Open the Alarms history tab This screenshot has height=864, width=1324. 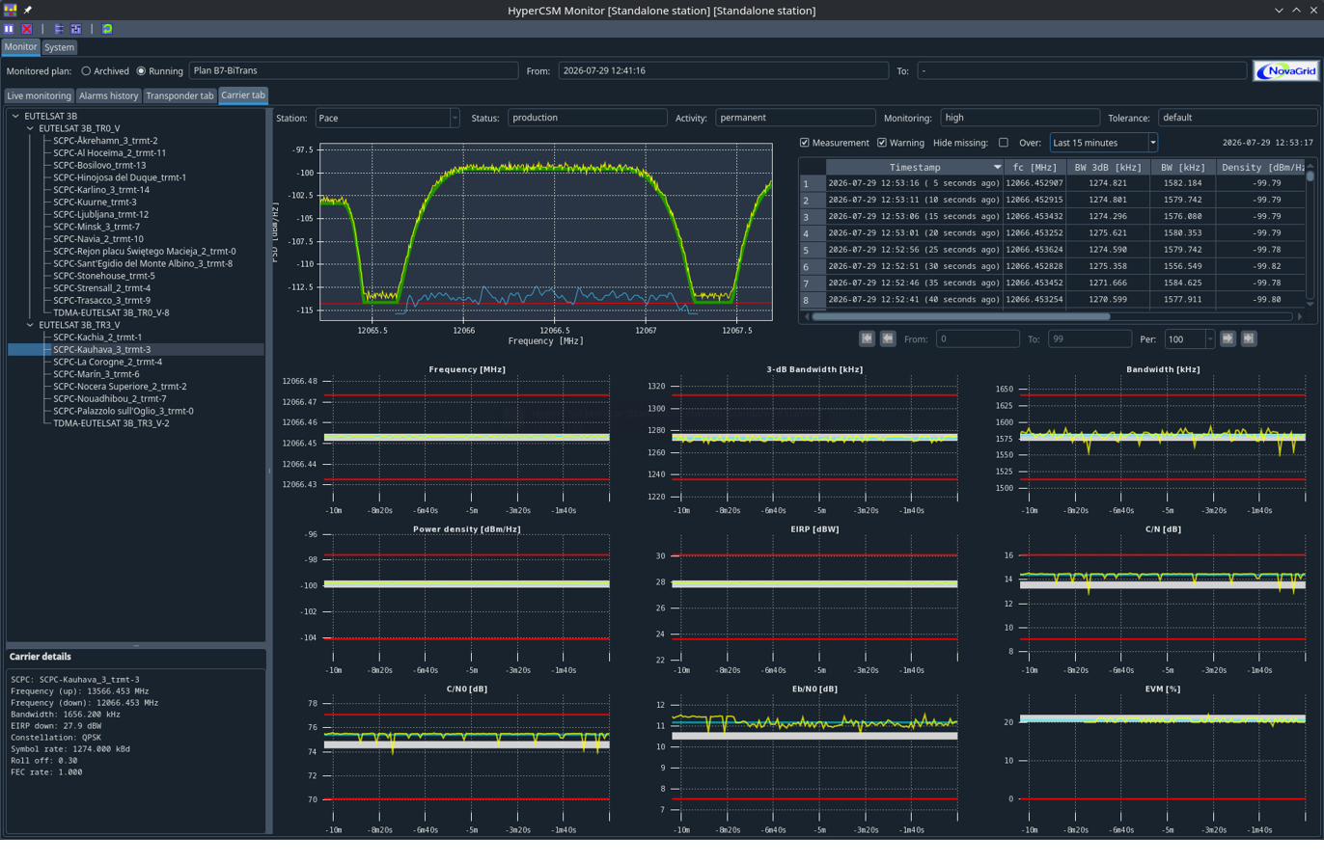108,95
